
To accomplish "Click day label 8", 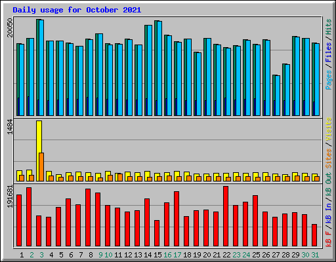I will coord(91,255).
